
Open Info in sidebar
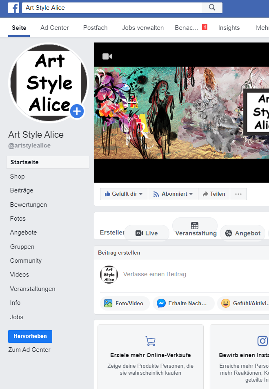click(15, 303)
